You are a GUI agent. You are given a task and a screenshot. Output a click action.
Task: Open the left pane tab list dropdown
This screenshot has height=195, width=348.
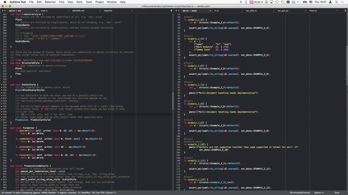tap(171, 11)
